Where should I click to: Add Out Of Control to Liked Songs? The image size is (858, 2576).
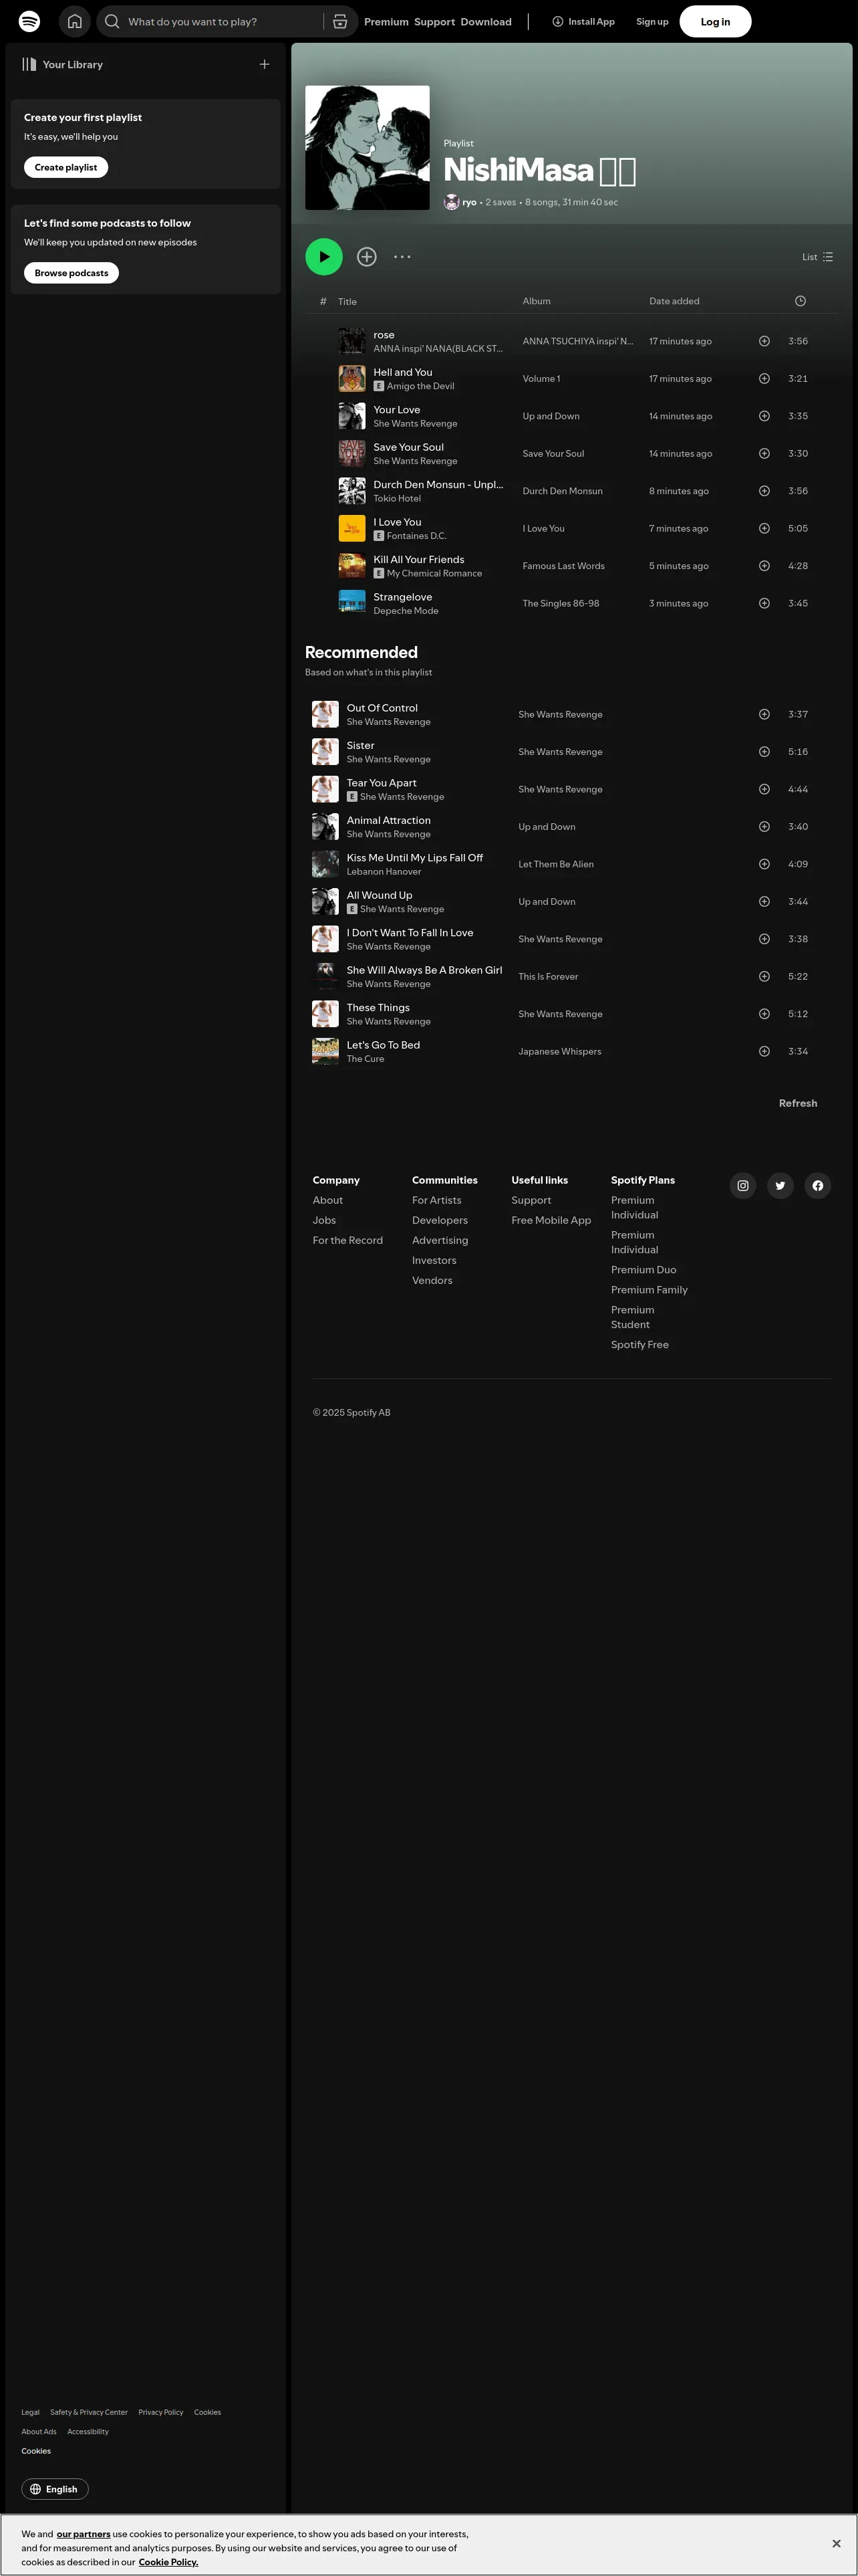[x=764, y=714]
